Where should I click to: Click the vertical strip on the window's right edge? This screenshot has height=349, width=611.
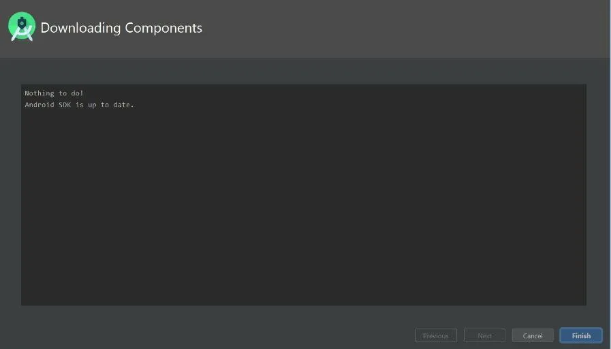pyautogui.click(x=609, y=174)
